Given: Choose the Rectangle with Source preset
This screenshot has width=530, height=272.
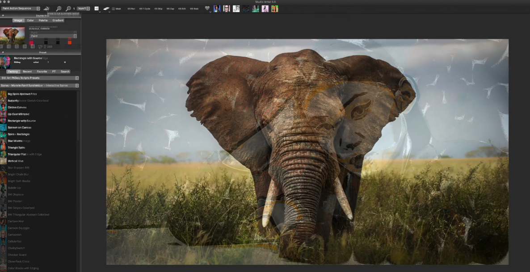Looking at the screenshot, I should click(21, 121).
